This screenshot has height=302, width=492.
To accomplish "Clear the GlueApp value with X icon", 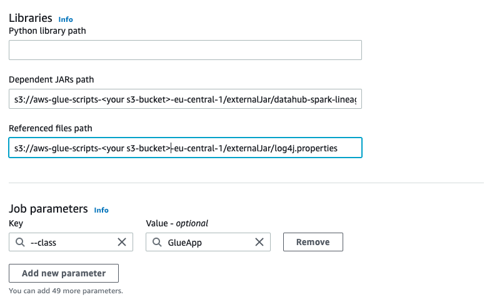I will coord(259,242).
